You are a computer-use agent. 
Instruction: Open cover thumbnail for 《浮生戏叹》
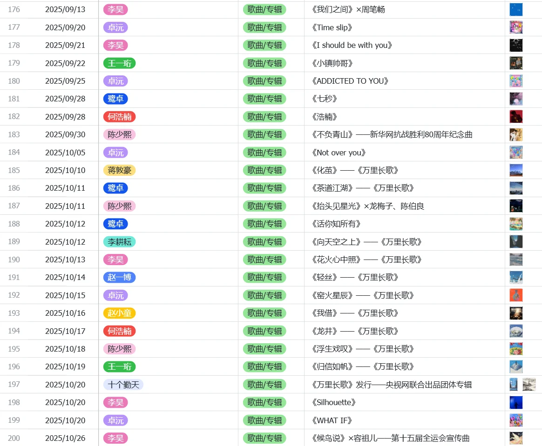coord(516,349)
